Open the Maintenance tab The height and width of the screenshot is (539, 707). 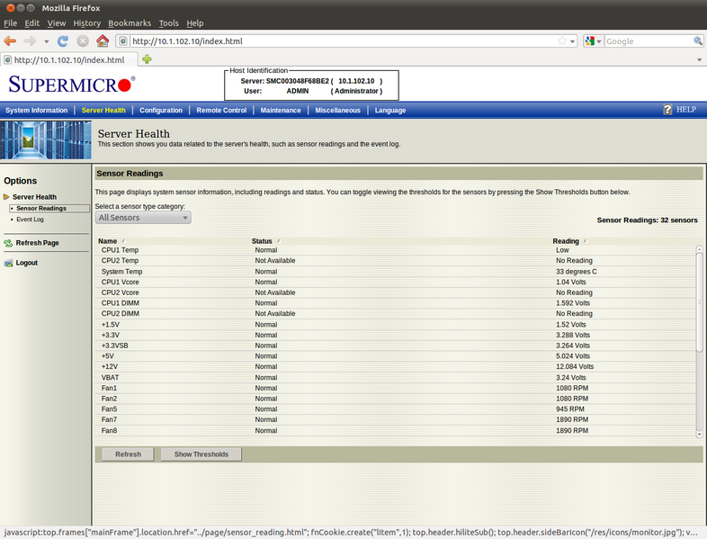(x=281, y=110)
